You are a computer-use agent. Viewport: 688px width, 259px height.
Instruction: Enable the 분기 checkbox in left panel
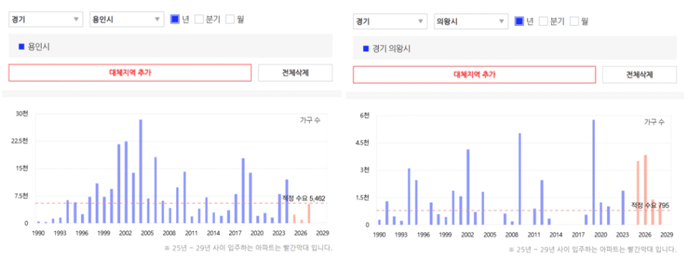coord(199,19)
